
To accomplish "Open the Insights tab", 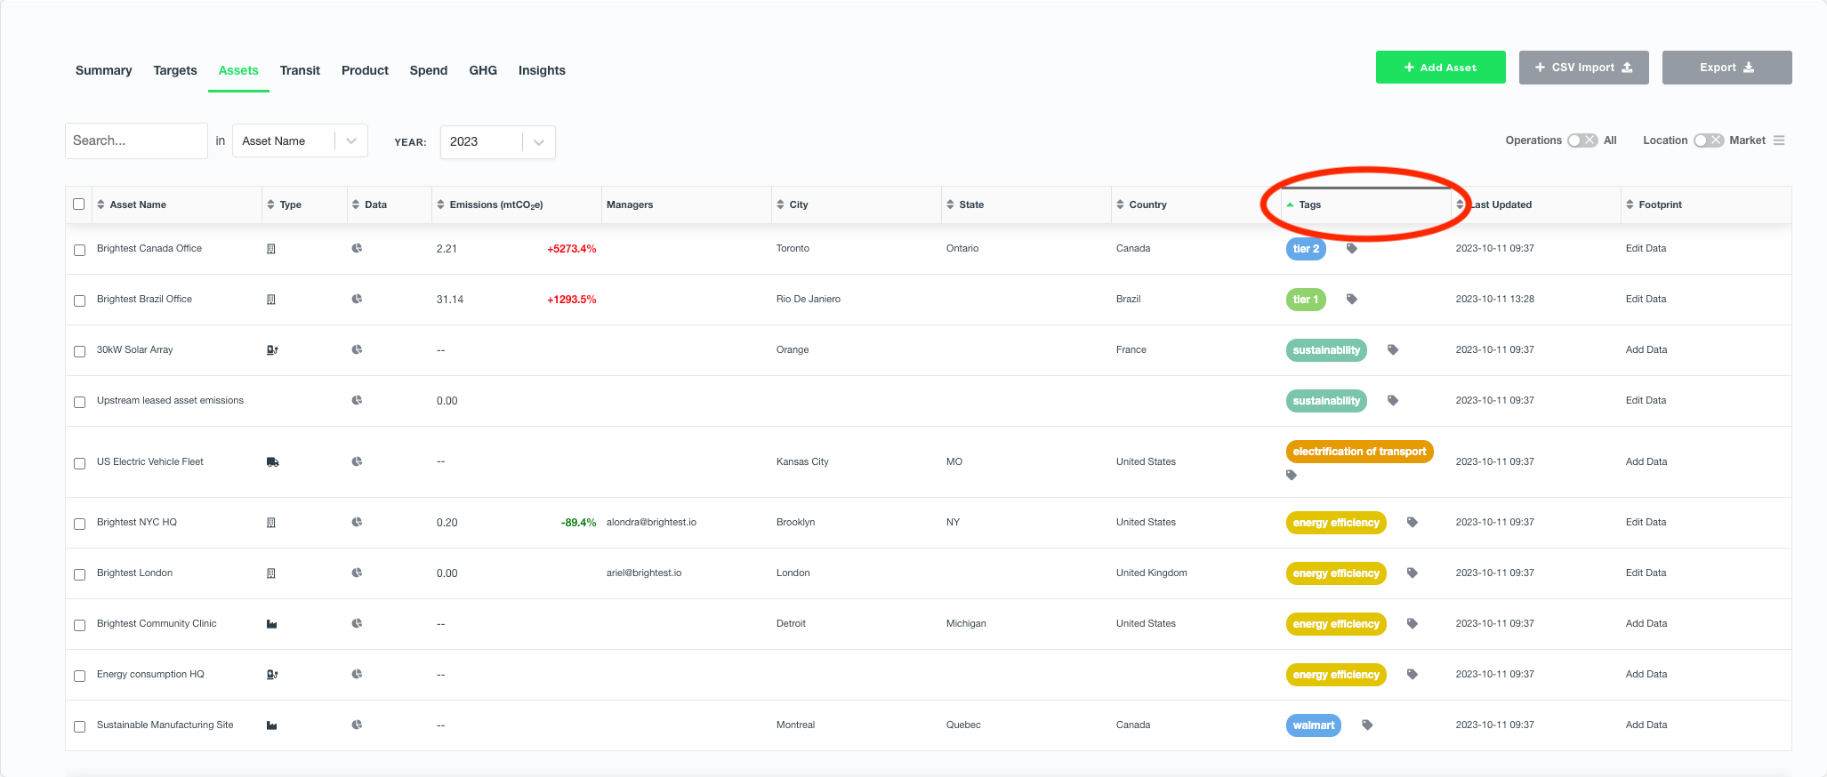I will tap(542, 70).
